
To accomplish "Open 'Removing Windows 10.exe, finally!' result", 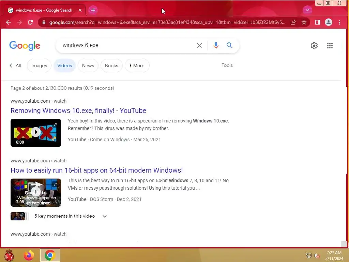I will [78, 111].
